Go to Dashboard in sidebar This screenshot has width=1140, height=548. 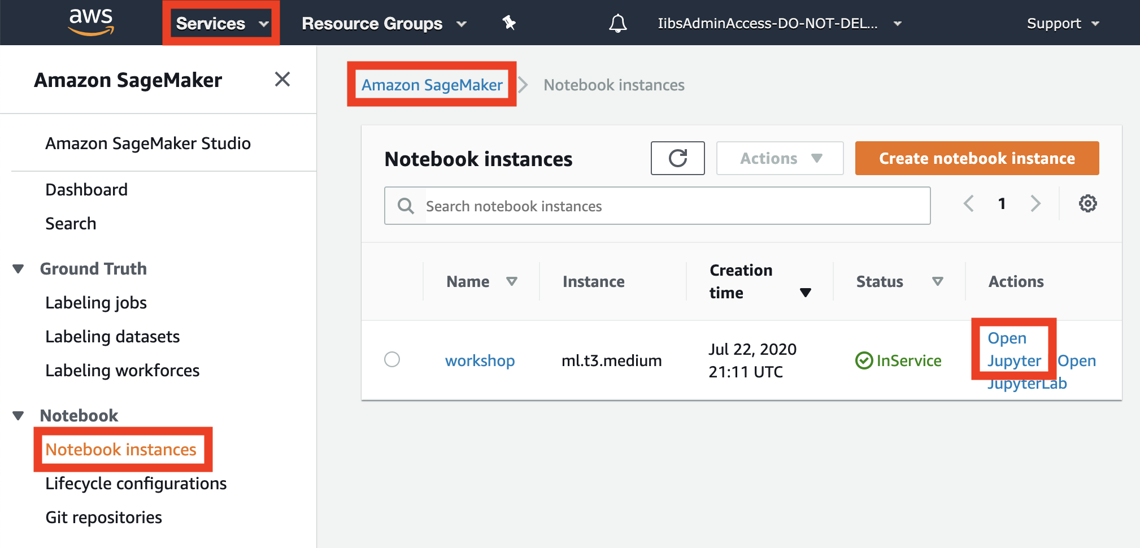(86, 190)
